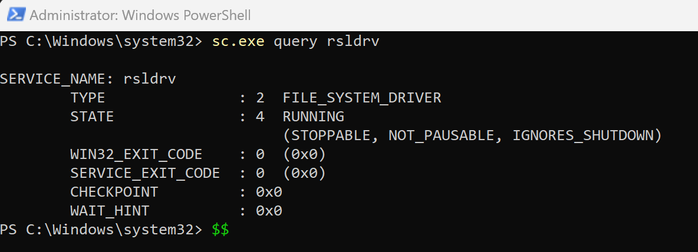
Task: Click the RUNNING status text
Action: 313,117
